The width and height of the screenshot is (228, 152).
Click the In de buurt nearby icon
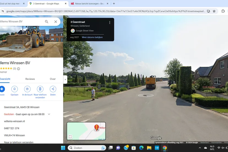[27, 89]
